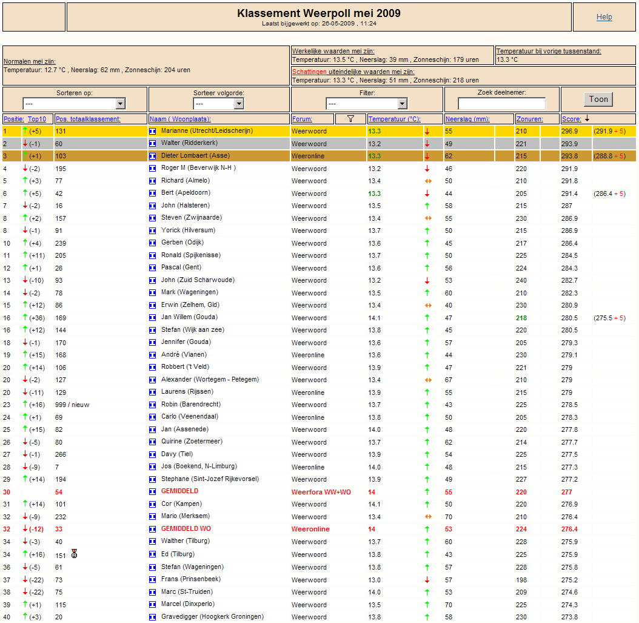Click the blue icon beside GEMIDDELD WO

click(153, 529)
